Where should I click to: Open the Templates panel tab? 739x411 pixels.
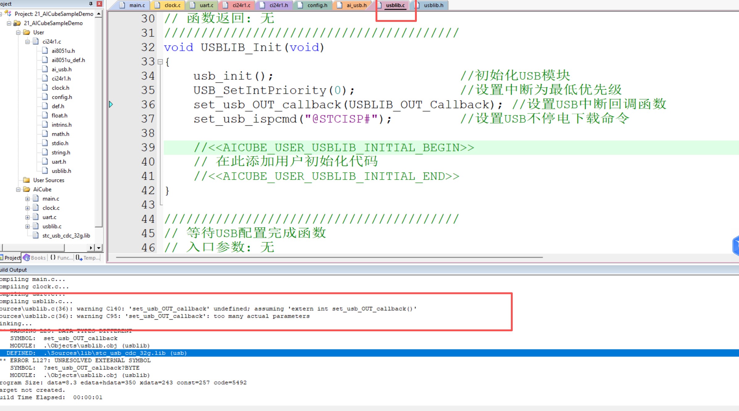[88, 258]
